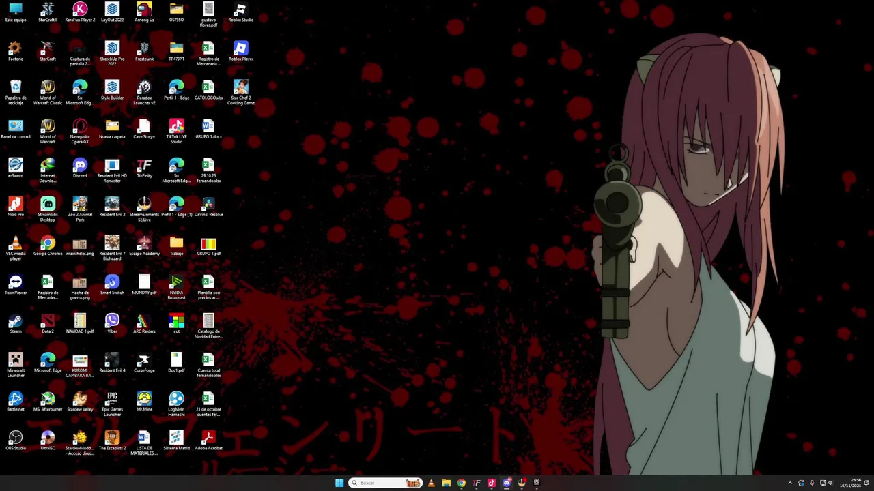Screen dimensions: 874x491
Task: Select the Streamlabs Desktop icon
Action: 48,209
